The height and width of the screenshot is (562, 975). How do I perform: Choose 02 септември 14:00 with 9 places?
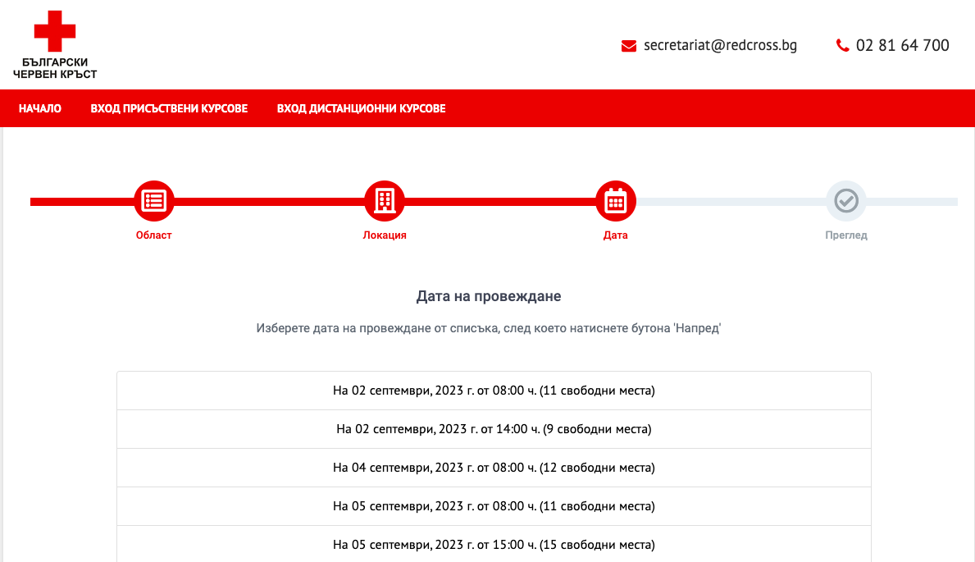click(x=494, y=429)
